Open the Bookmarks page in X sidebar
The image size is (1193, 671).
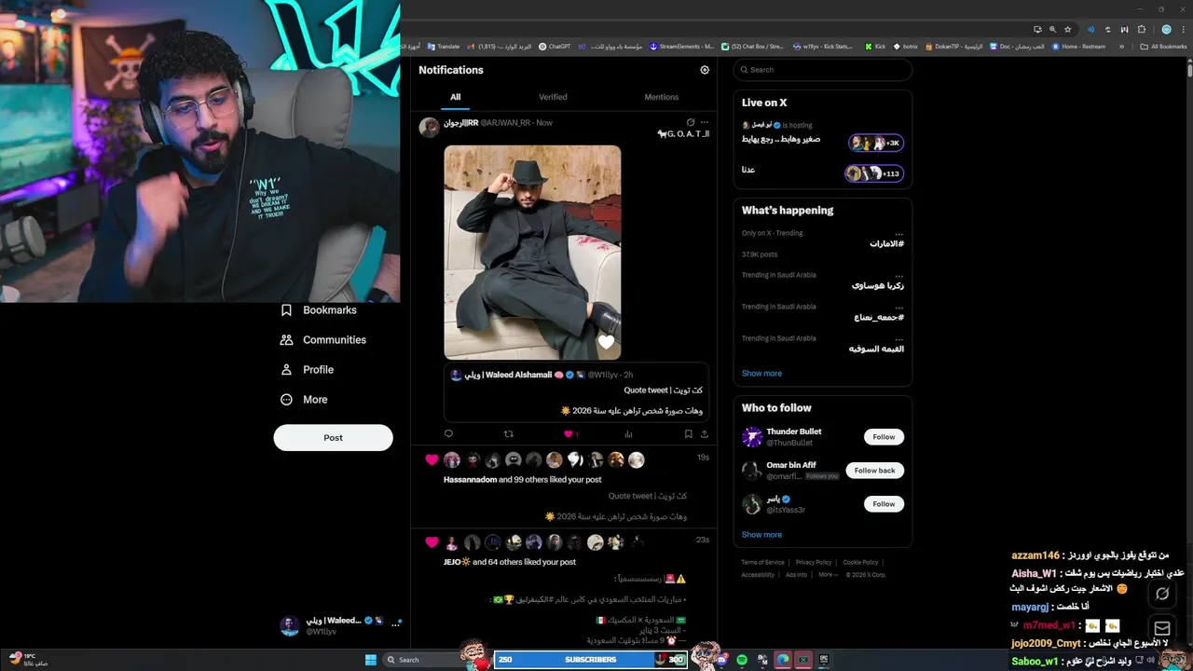point(319,310)
